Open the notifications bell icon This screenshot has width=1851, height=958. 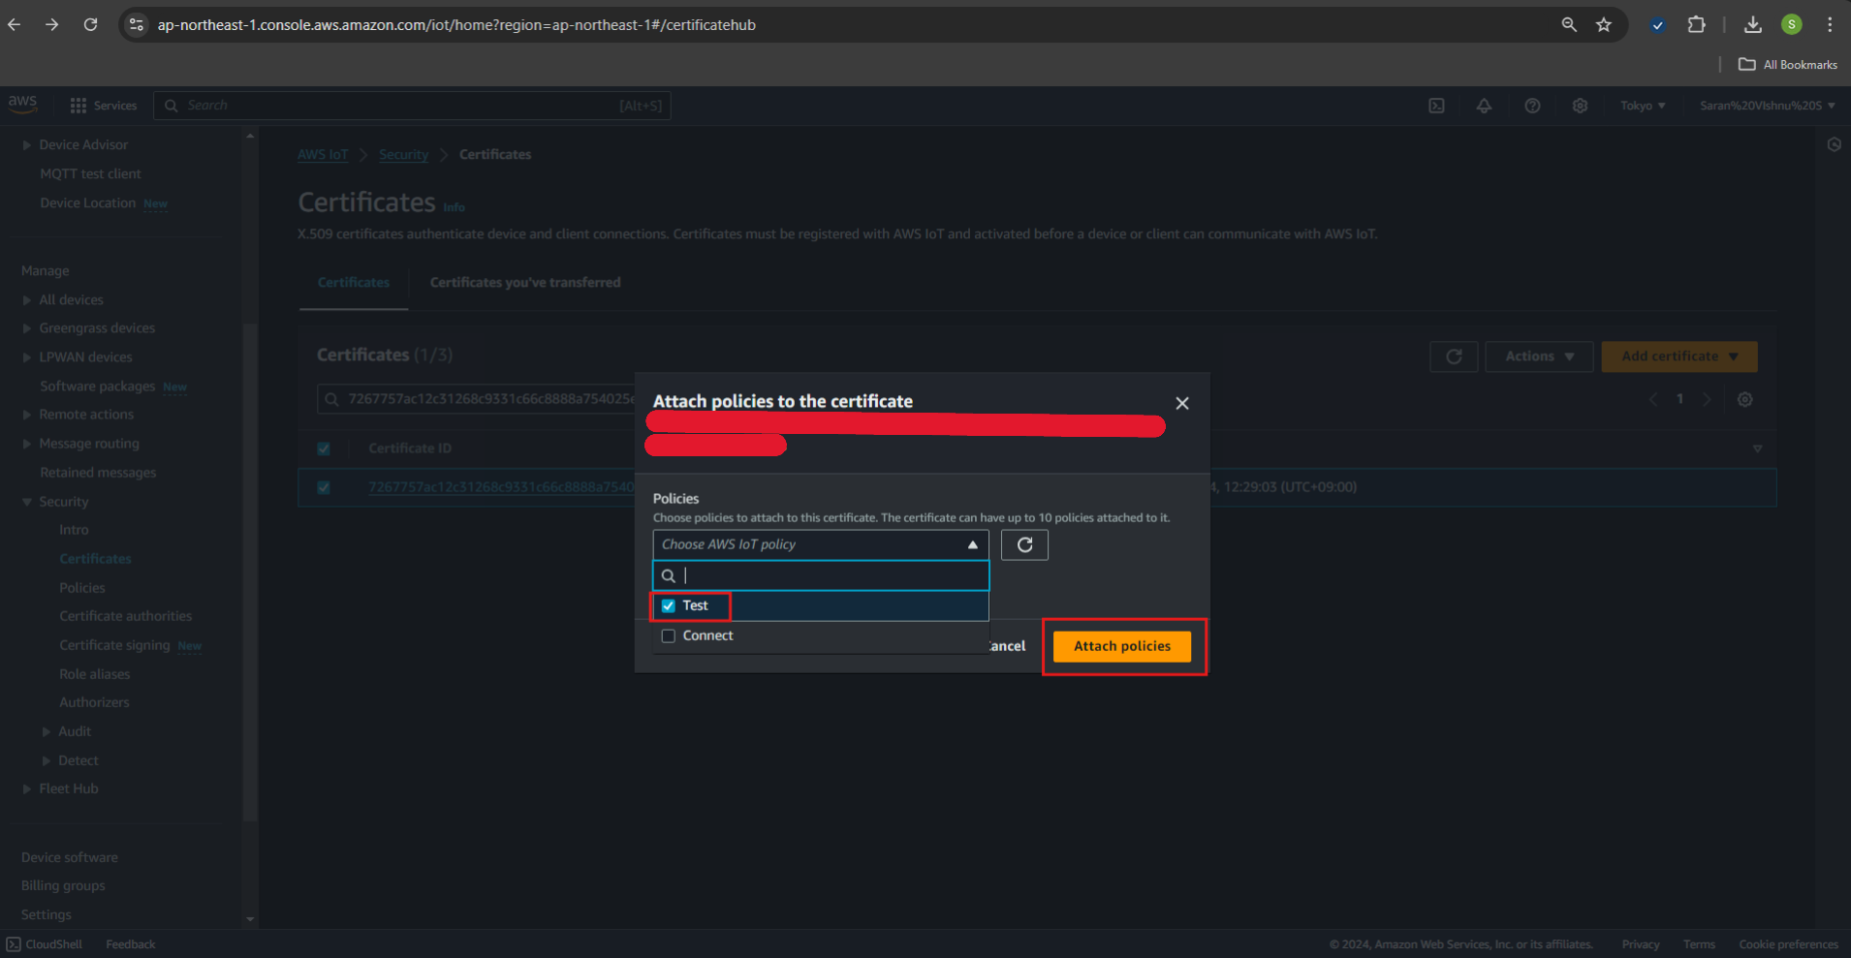(1484, 106)
